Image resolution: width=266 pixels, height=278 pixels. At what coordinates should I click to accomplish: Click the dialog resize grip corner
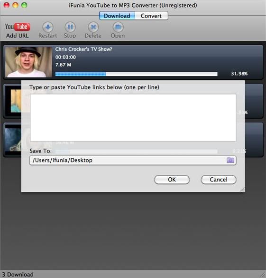(x=242, y=189)
